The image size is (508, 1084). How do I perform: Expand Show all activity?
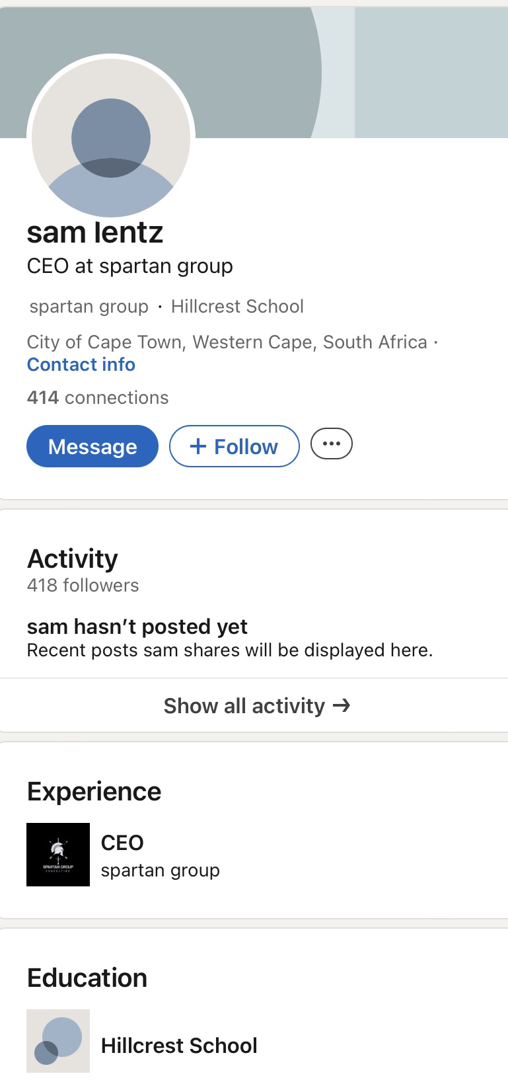point(256,706)
